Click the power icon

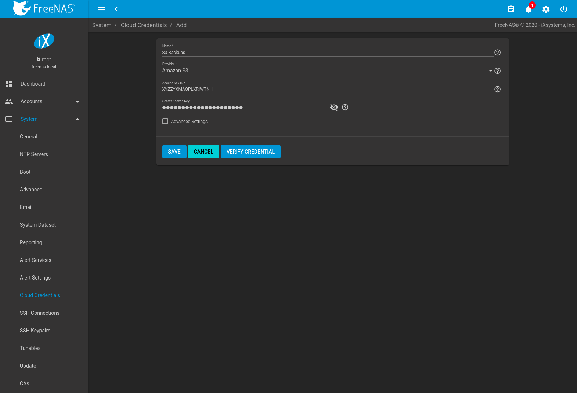563,9
